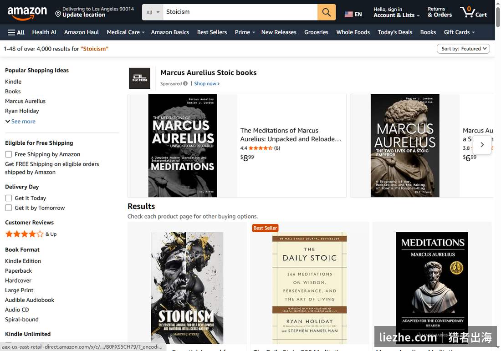The width and height of the screenshot is (501, 351).
Task: Click the 4.4 star rating of Meditations Unpacked
Action: pyautogui.click(x=260, y=148)
